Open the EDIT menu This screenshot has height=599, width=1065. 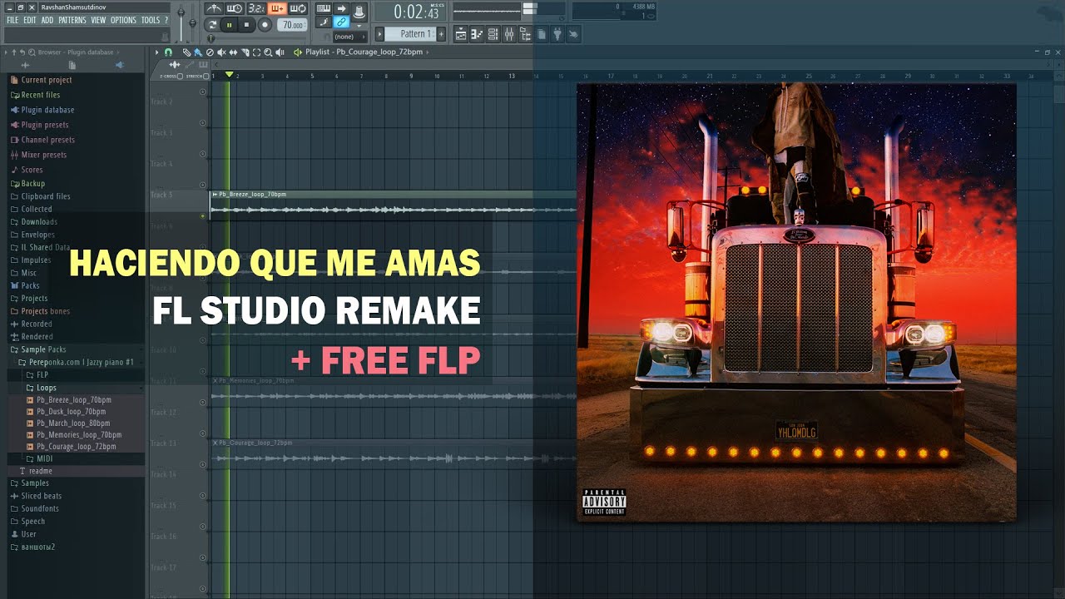coord(30,20)
